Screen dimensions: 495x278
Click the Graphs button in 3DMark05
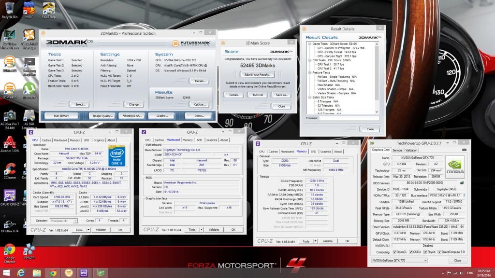161,116
